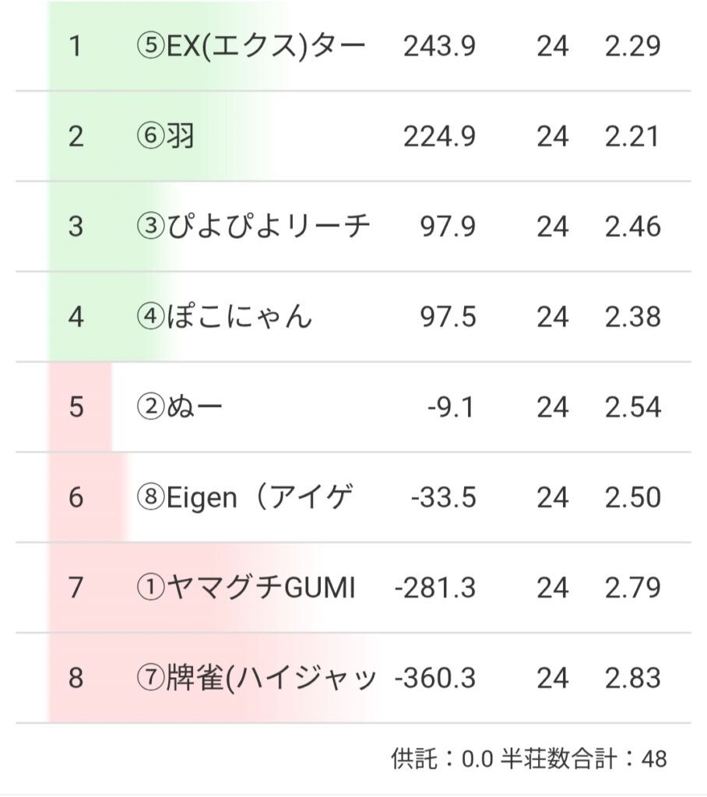Select the rank number 8 cell
Viewport: 707px width, 797px height.
click(x=76, y=679)
